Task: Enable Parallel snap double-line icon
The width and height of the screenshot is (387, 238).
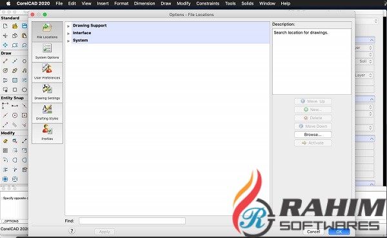Action: (15, 125)
